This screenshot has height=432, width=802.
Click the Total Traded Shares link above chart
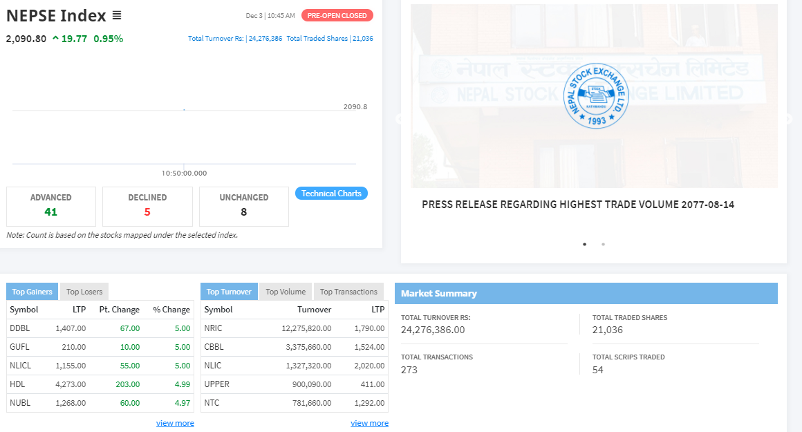click(x=330, y=38)
